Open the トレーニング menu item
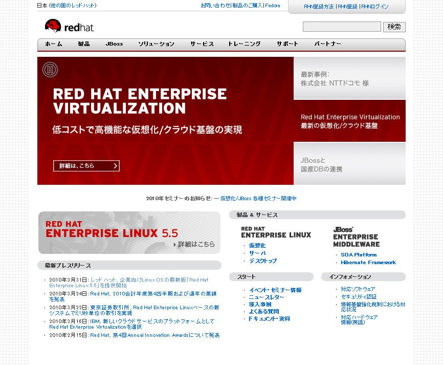 (245, 44)
